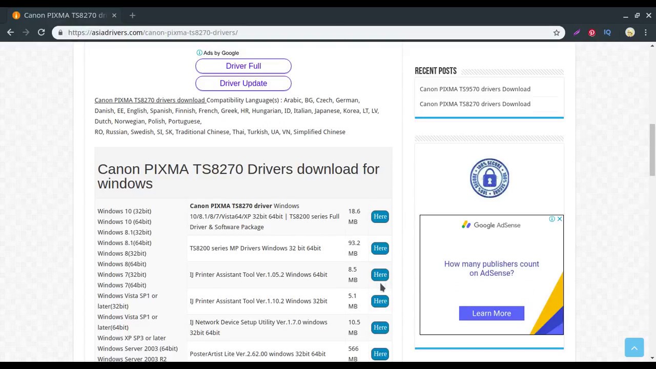Viewport: 656px width, 369px height.
Task: Open Canon PIXMA TS8270 drivers download link
Action: (x=150, y=100)
